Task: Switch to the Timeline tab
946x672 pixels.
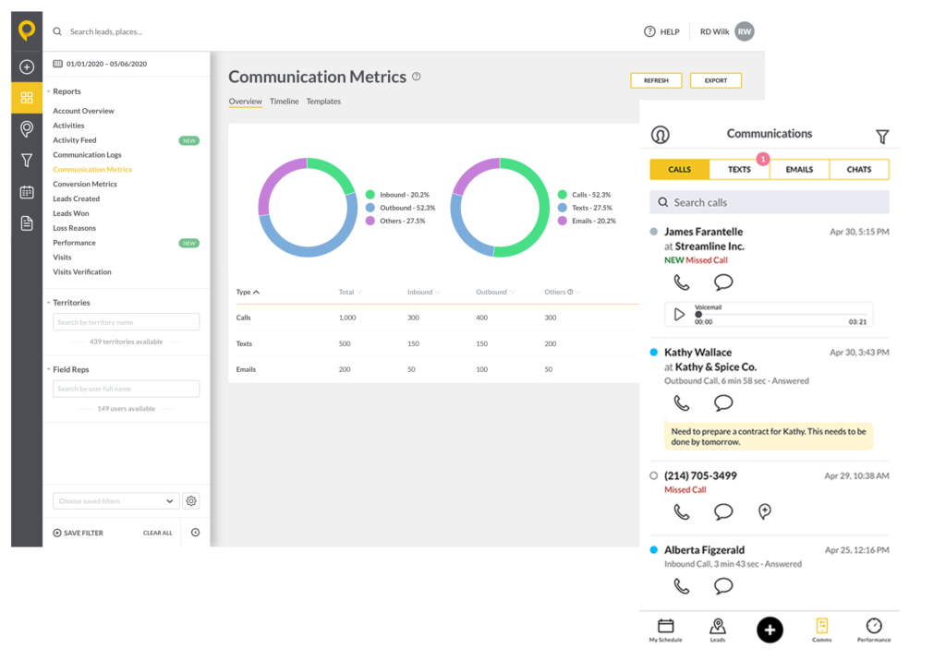Action: pyautogui.click(x=284, y=102)
